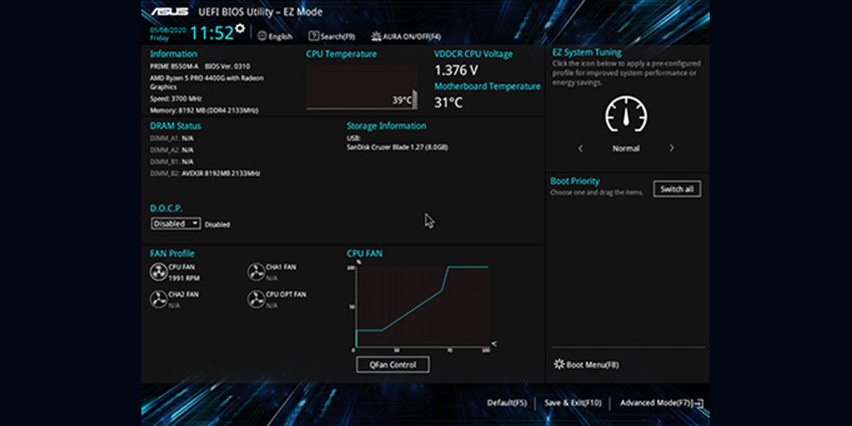This screenshot has height=426, width=852.
Task: Click the Search(F9) question mark icon
Action: 314,37
